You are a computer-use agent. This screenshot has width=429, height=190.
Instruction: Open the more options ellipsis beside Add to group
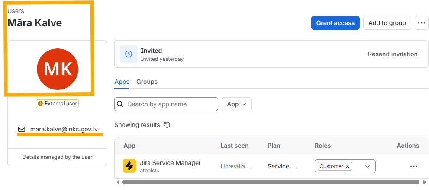(422, 23)
